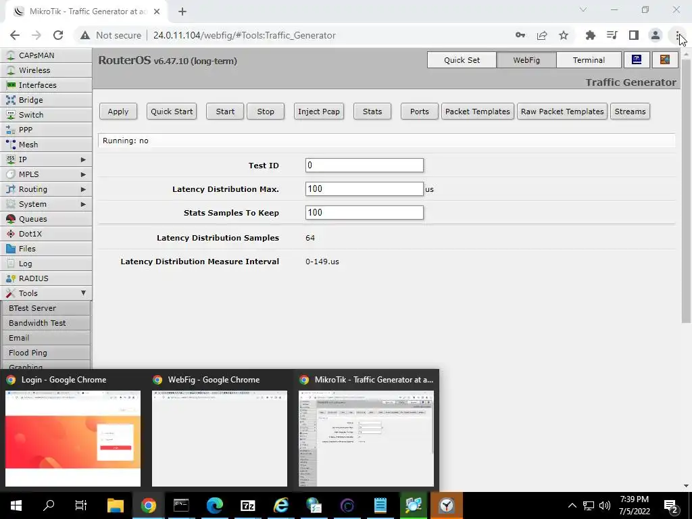Collapse the Tools submenu arrow
692x519 pixels.
click(x=83, y=293)
